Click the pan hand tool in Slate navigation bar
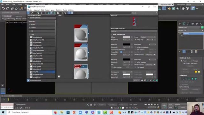204x115 pixels. [142, 80]
